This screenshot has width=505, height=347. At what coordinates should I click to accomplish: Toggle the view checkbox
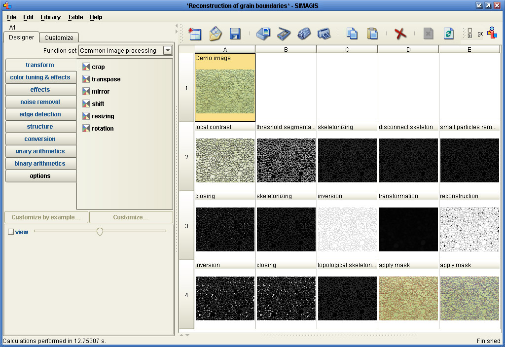pyautogui.click(x=11, y=232)
